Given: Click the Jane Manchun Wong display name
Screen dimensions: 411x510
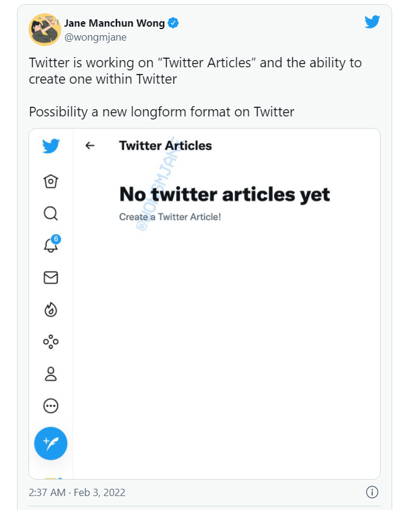Looking at the screenshot, I should tap(115, 23).
